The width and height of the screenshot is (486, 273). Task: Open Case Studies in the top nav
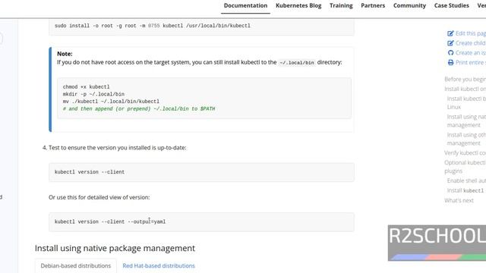click(x=452, y=5)
